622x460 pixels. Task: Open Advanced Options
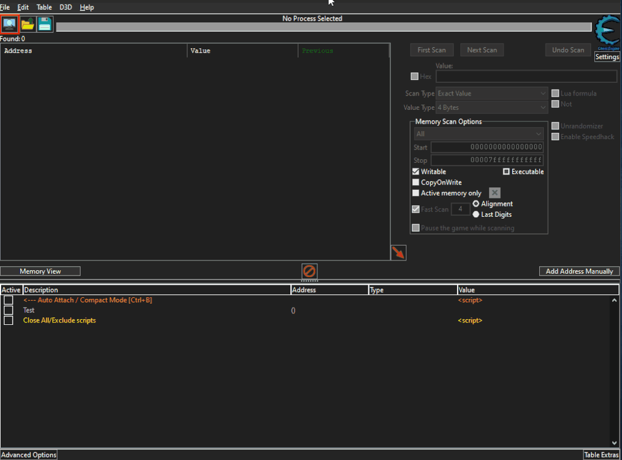[29, 455]
